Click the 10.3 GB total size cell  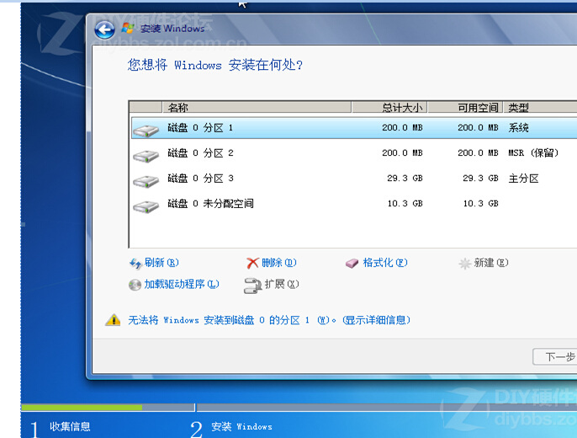click(405, 204)
